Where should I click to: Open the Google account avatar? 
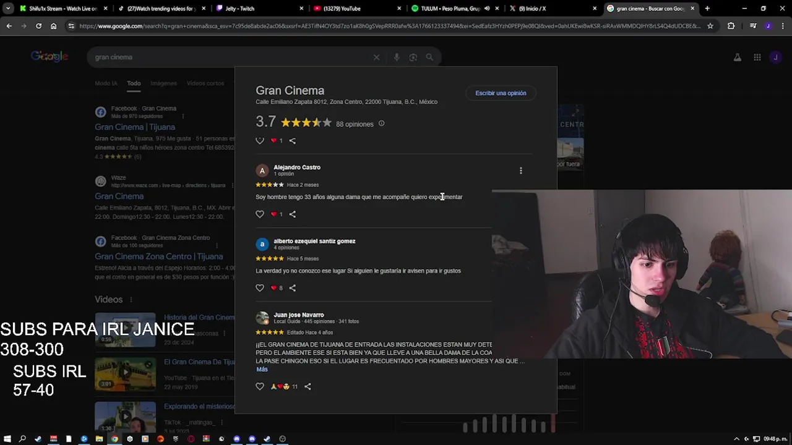pyautogui.click(x=775, y=57)
